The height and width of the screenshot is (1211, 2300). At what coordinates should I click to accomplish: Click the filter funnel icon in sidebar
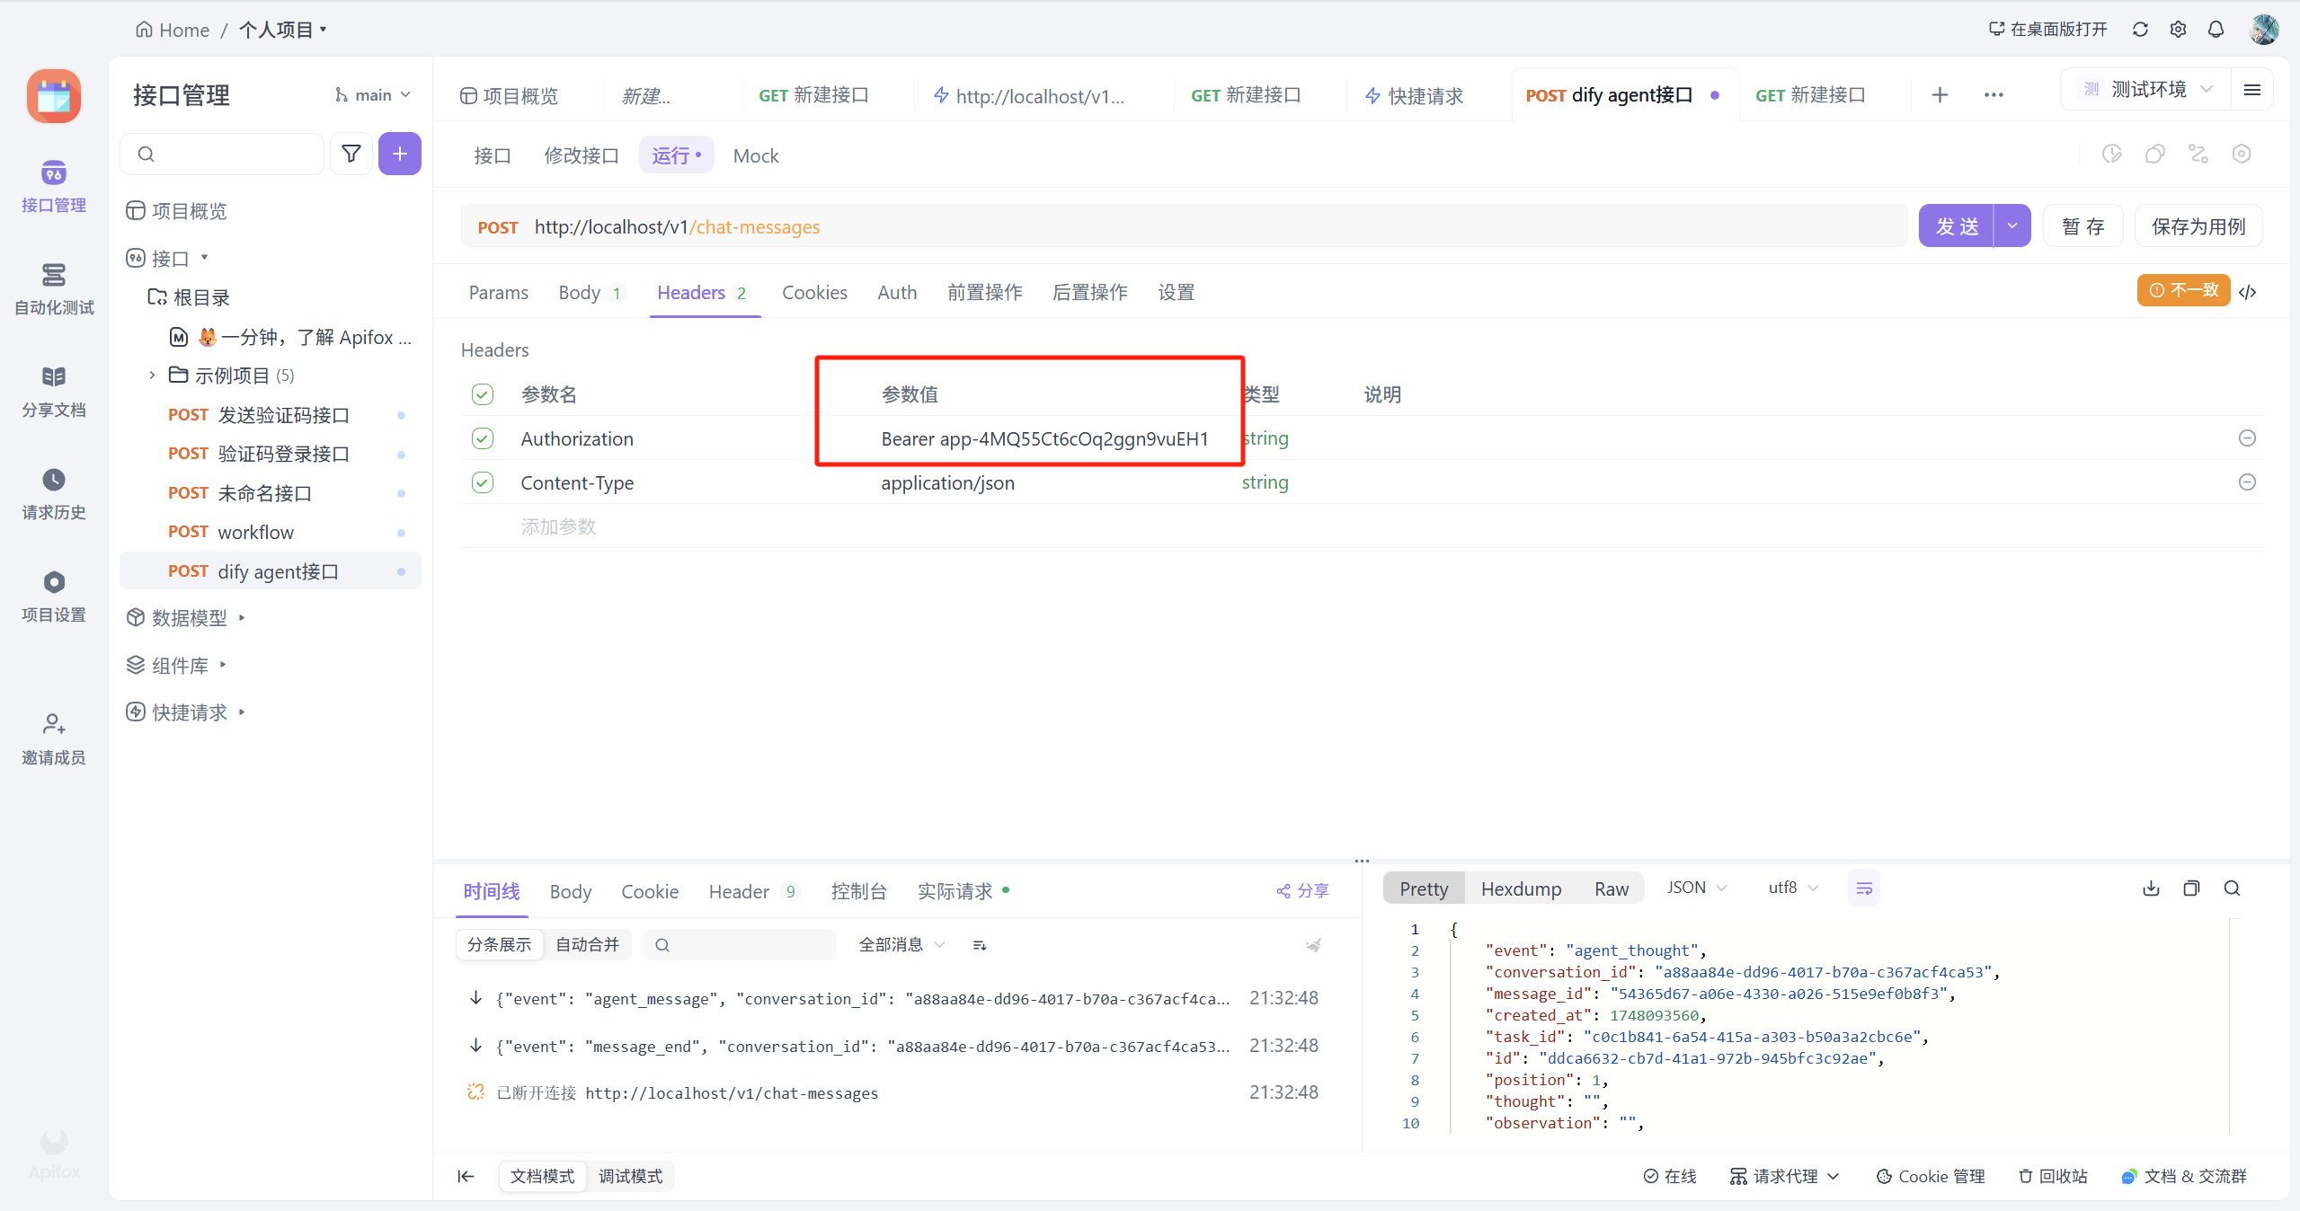[351, 154]
